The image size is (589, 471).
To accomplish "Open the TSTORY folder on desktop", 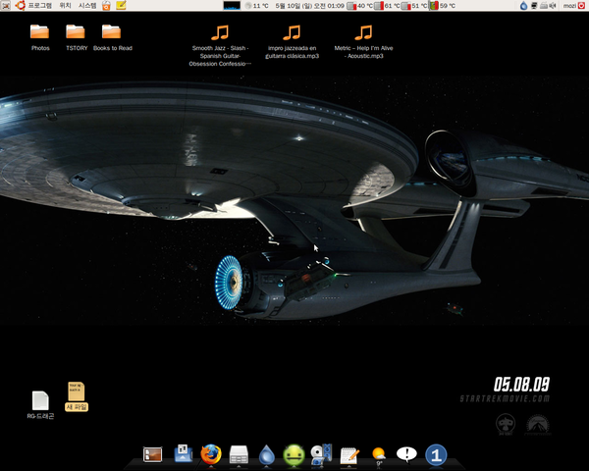I will point(76,37).
